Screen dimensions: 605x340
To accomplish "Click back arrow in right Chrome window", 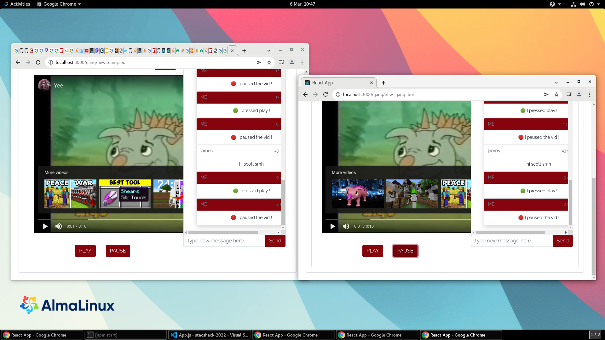I will tap(305, 94).
